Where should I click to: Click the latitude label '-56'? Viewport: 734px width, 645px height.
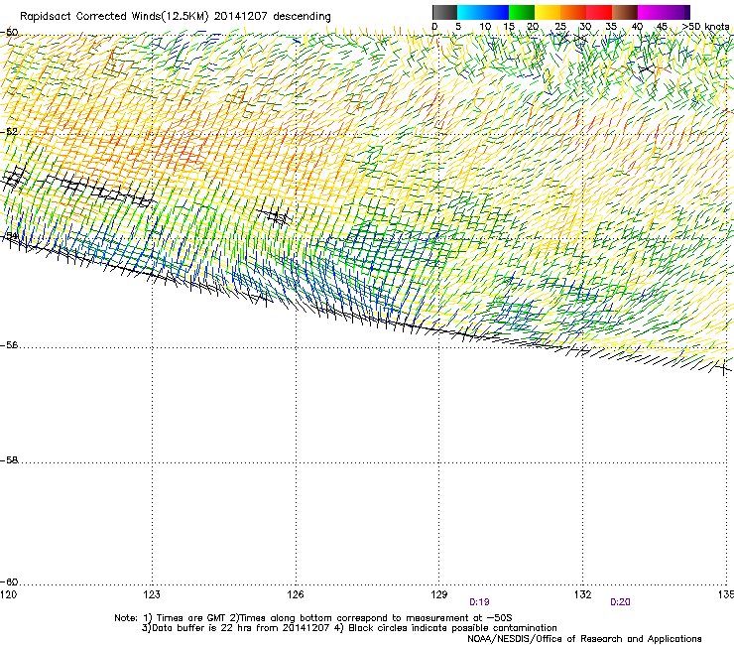pos(9,345)
